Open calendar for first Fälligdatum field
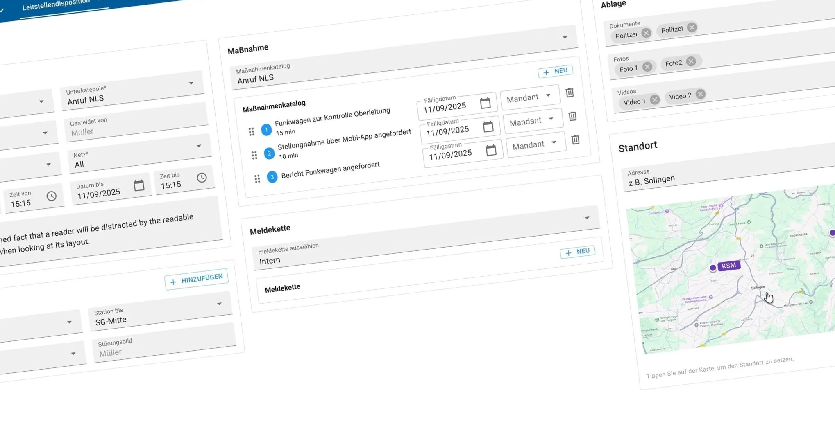835x435 pixels. coord(485,103)
